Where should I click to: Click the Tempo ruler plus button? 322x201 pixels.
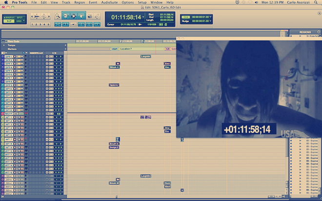65,45
